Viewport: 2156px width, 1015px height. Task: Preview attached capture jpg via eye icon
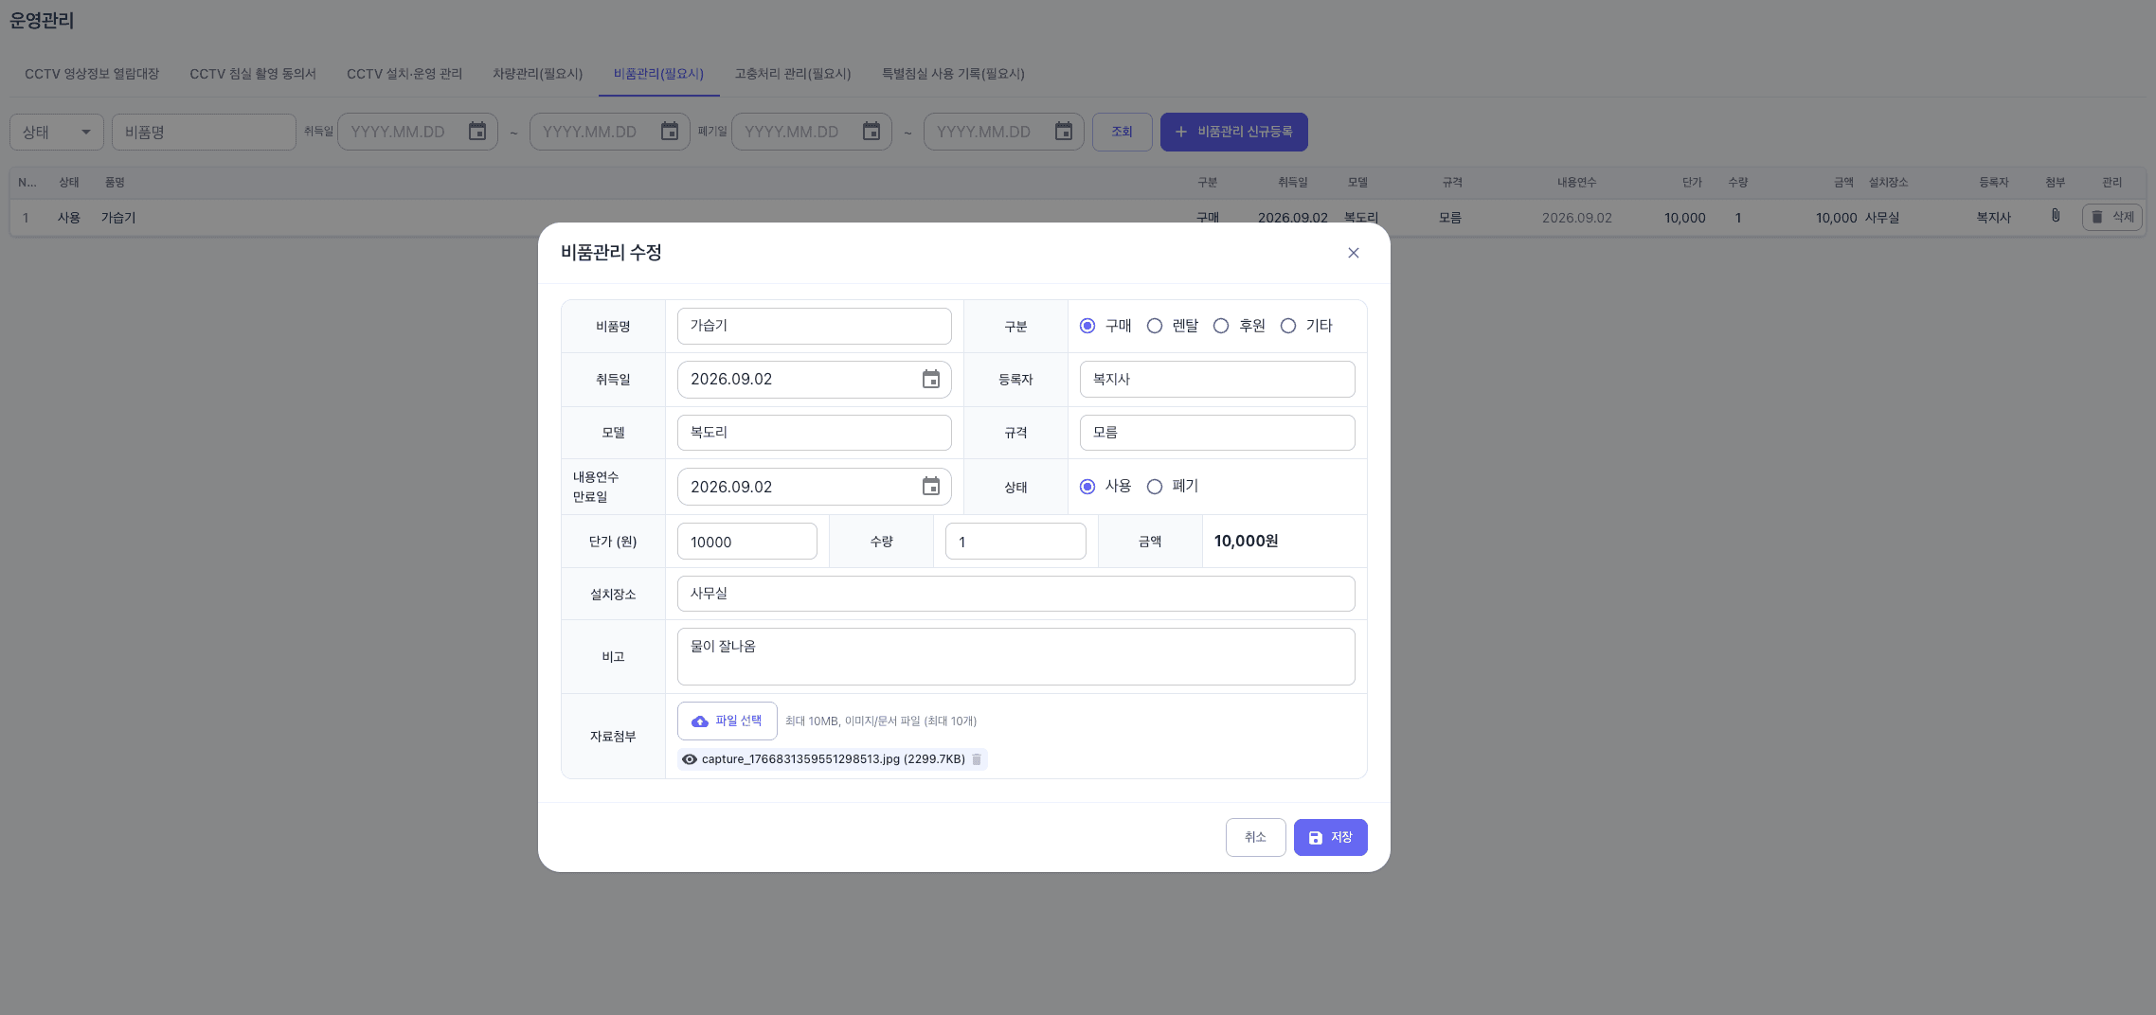click(x=690, y=759)
